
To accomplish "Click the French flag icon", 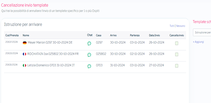I will click(x=24, y=54).
